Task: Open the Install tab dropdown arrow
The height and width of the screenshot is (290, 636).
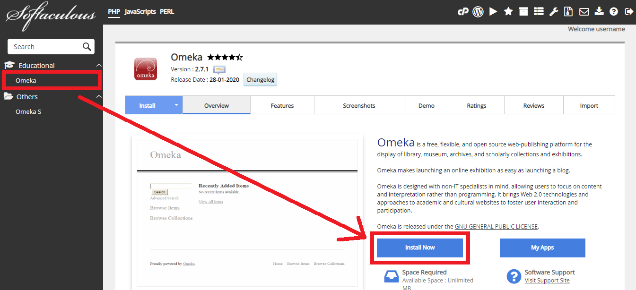Action: click(x=176, y=105)
